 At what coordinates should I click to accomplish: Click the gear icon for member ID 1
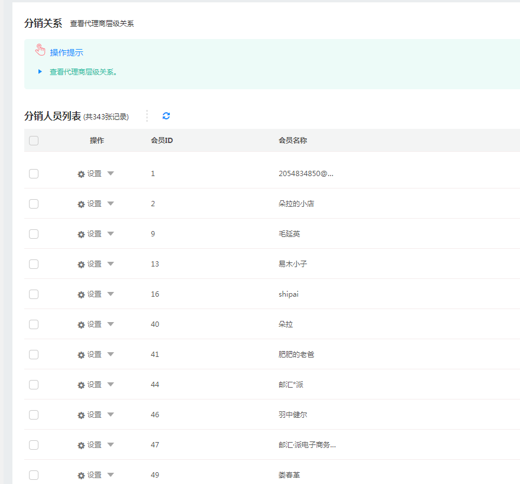coord(81,174)
